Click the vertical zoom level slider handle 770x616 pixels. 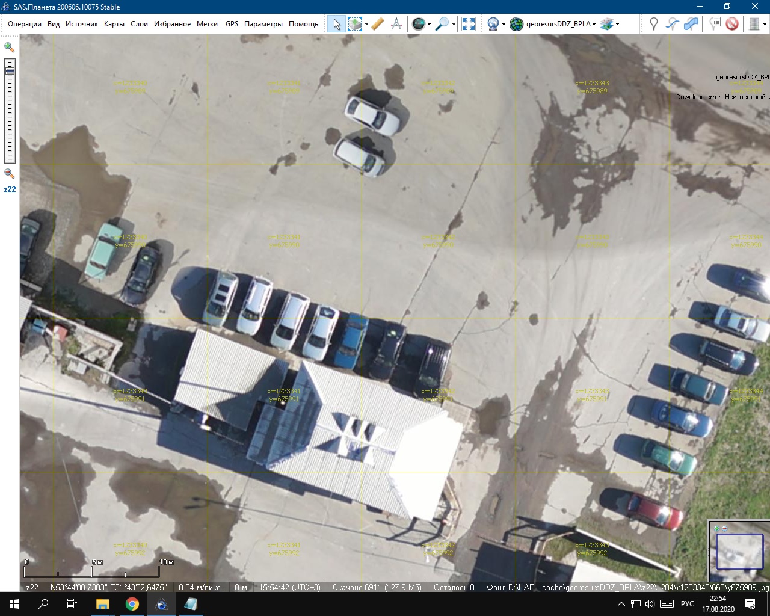coord(10,71)
